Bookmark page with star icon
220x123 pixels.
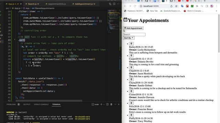[x=176, y=6]
